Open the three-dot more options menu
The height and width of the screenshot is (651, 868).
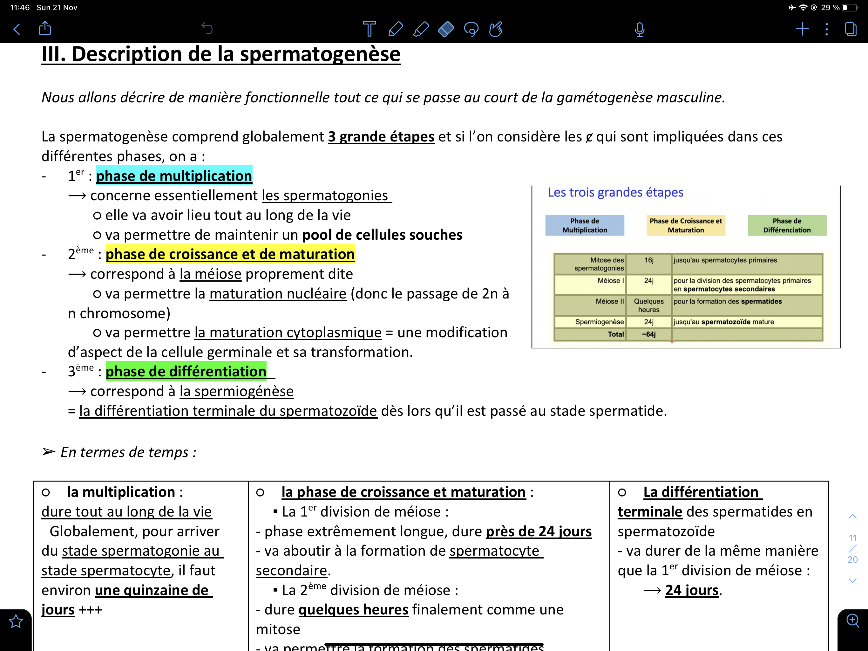[826, 29]
